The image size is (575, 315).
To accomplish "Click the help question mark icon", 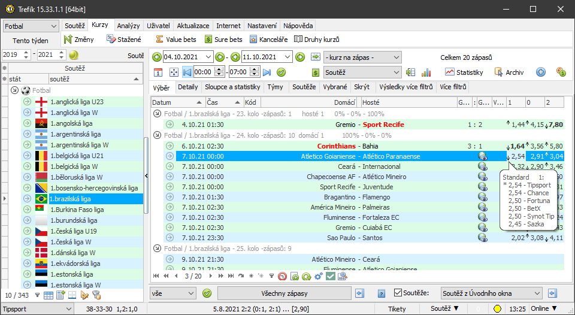I will pyautogui.click(x=381, y=293).
